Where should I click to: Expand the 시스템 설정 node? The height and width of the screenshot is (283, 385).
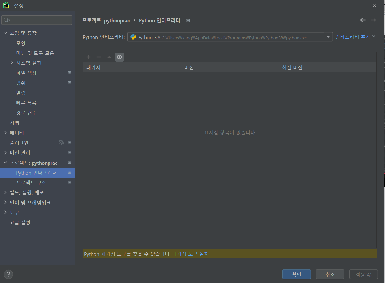12,63
